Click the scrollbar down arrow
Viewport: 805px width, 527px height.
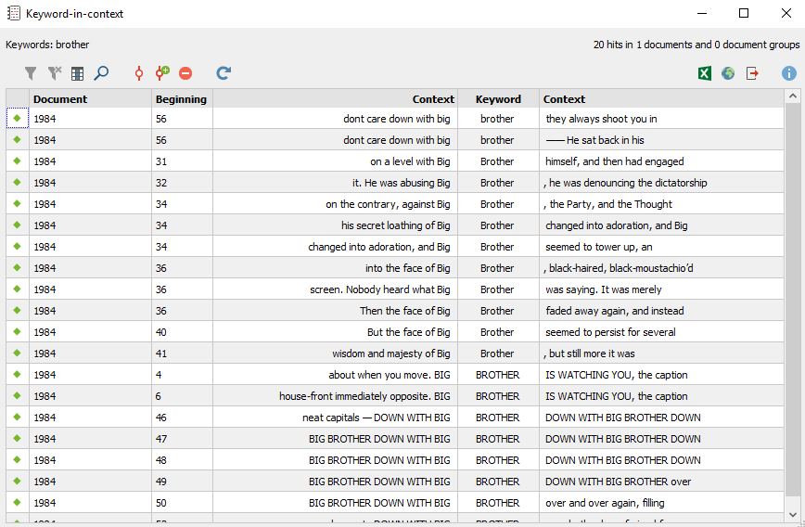point(793,515)
